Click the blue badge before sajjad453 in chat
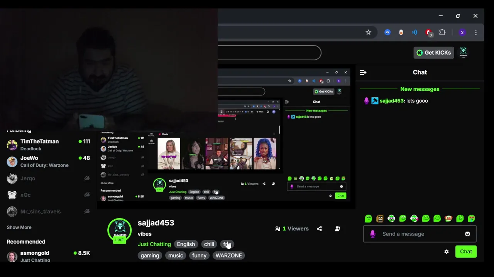The height and width of the screenshot is (277, 494). [x=375, y=101]
